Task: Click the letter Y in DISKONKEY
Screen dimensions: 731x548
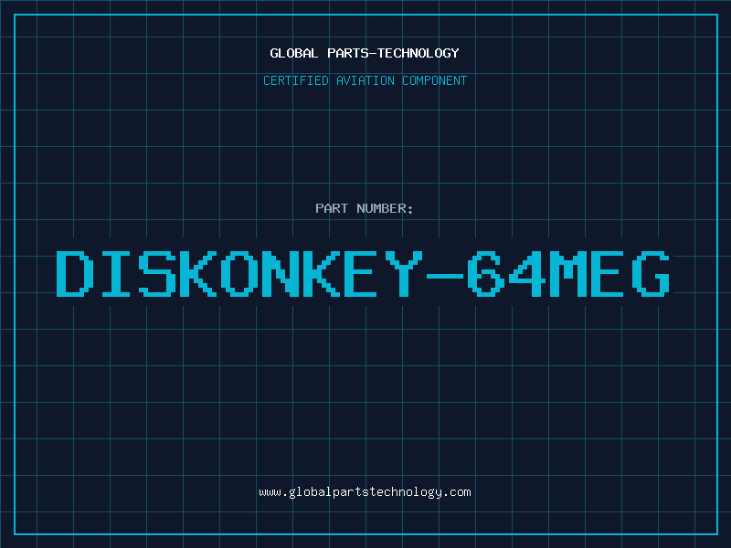Action: click(403, 274)
